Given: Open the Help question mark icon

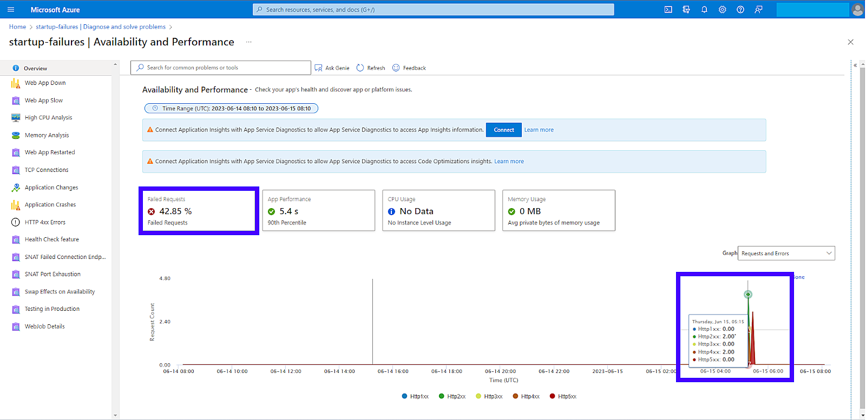Looking at the screenshot, I should tap(740, 10).
